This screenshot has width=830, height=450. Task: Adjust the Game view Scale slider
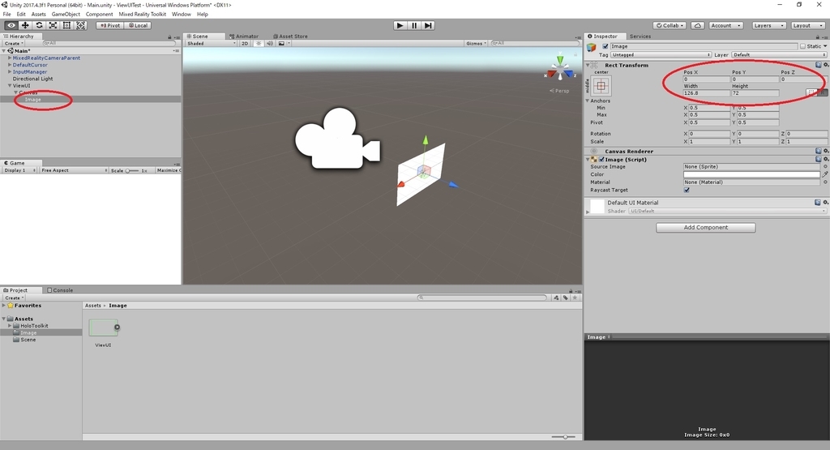tap(131, 170)
